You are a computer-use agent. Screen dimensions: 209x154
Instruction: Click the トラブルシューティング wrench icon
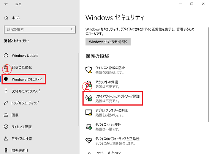coord(6,103)
